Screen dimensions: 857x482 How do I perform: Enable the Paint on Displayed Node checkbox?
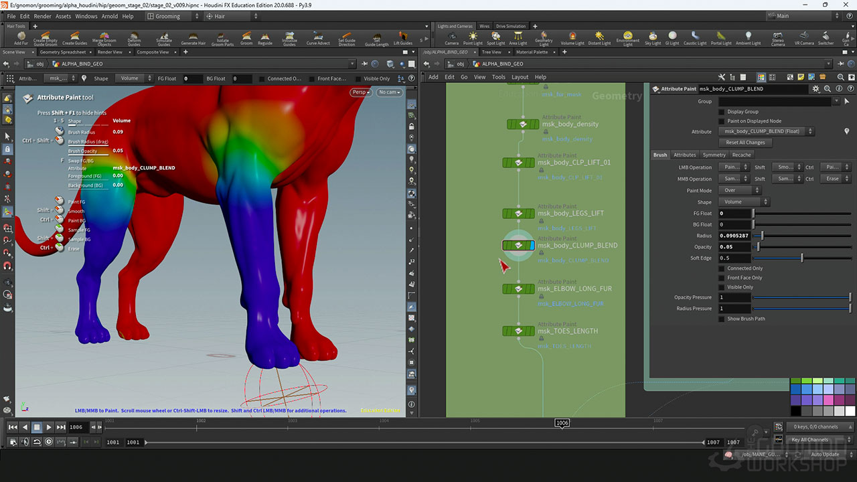(722, 121)
